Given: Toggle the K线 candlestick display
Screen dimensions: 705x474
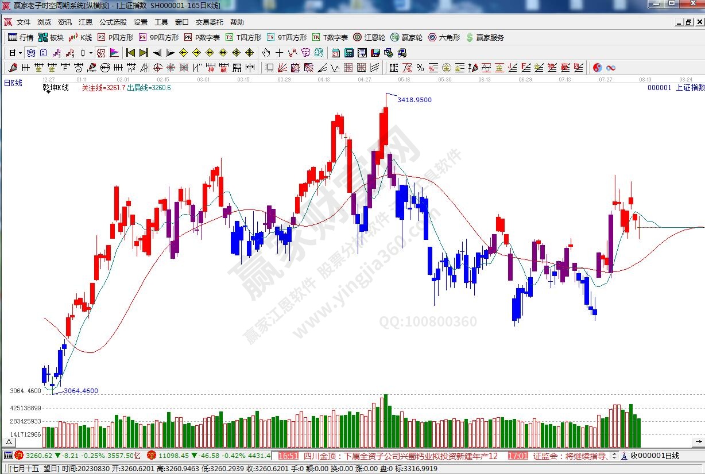Looking at the screenshot, I should pos(80,37).
